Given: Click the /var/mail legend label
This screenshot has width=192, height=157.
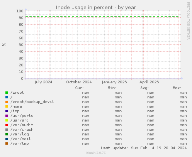Looking at the screenshot, I should 20,139.
